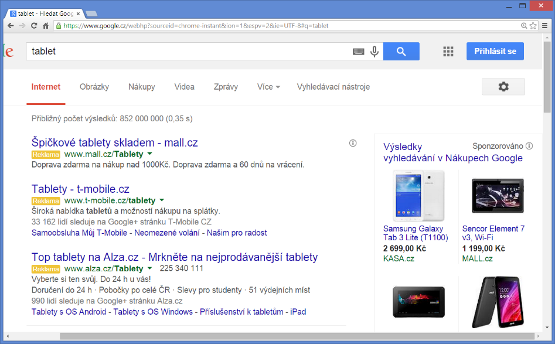555x344 pixels.
Task: Open 'Samsung Galaxy Tab 3 Lite (T1100)' link
Action: [416, 233]
